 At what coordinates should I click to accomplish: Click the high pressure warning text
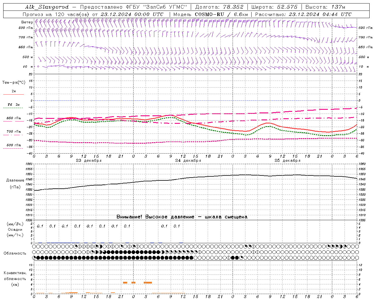182,217
